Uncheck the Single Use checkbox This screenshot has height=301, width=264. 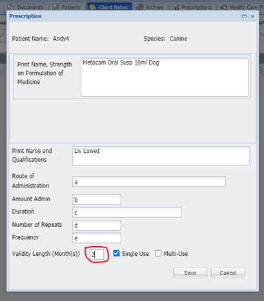tap(116, 253)
